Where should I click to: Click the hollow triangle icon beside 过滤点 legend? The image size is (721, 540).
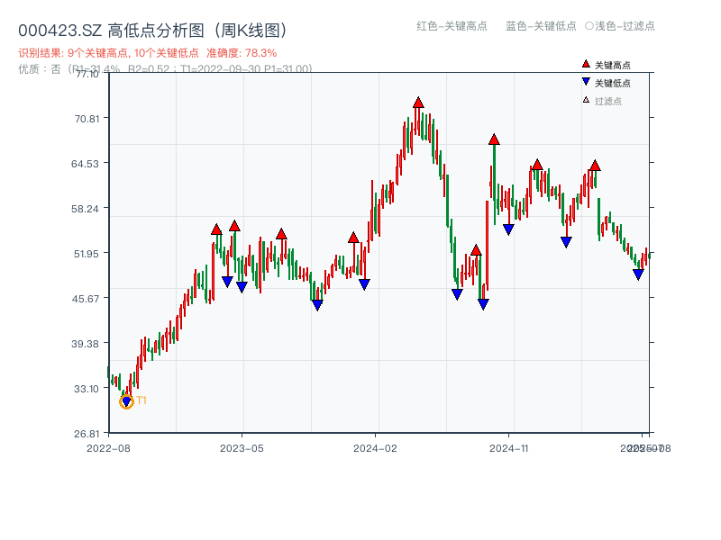[x=586, y=100]
